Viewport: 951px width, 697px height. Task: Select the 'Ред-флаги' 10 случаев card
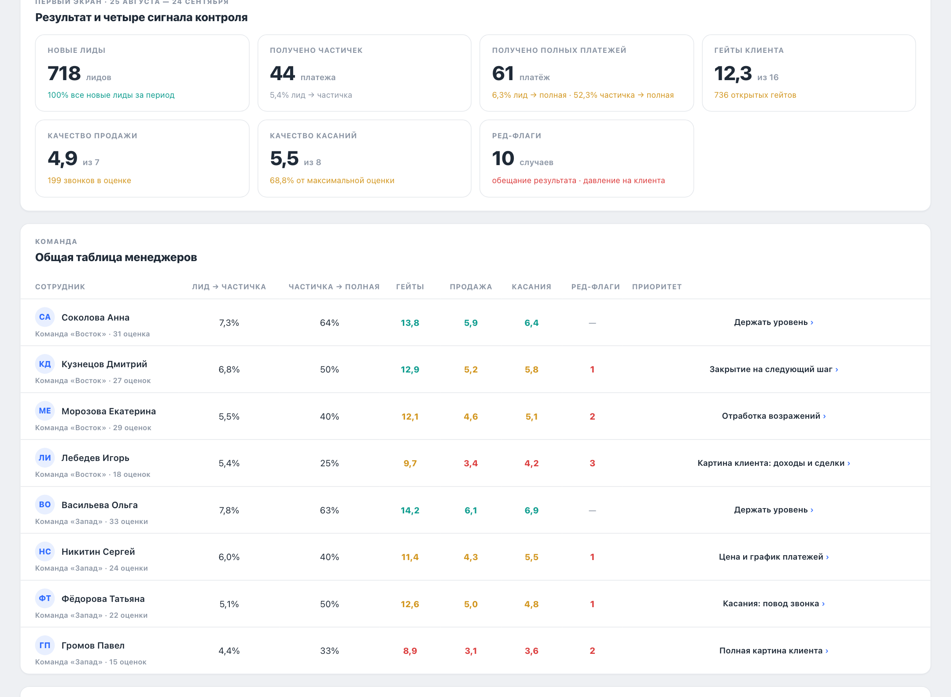[586, 159]
